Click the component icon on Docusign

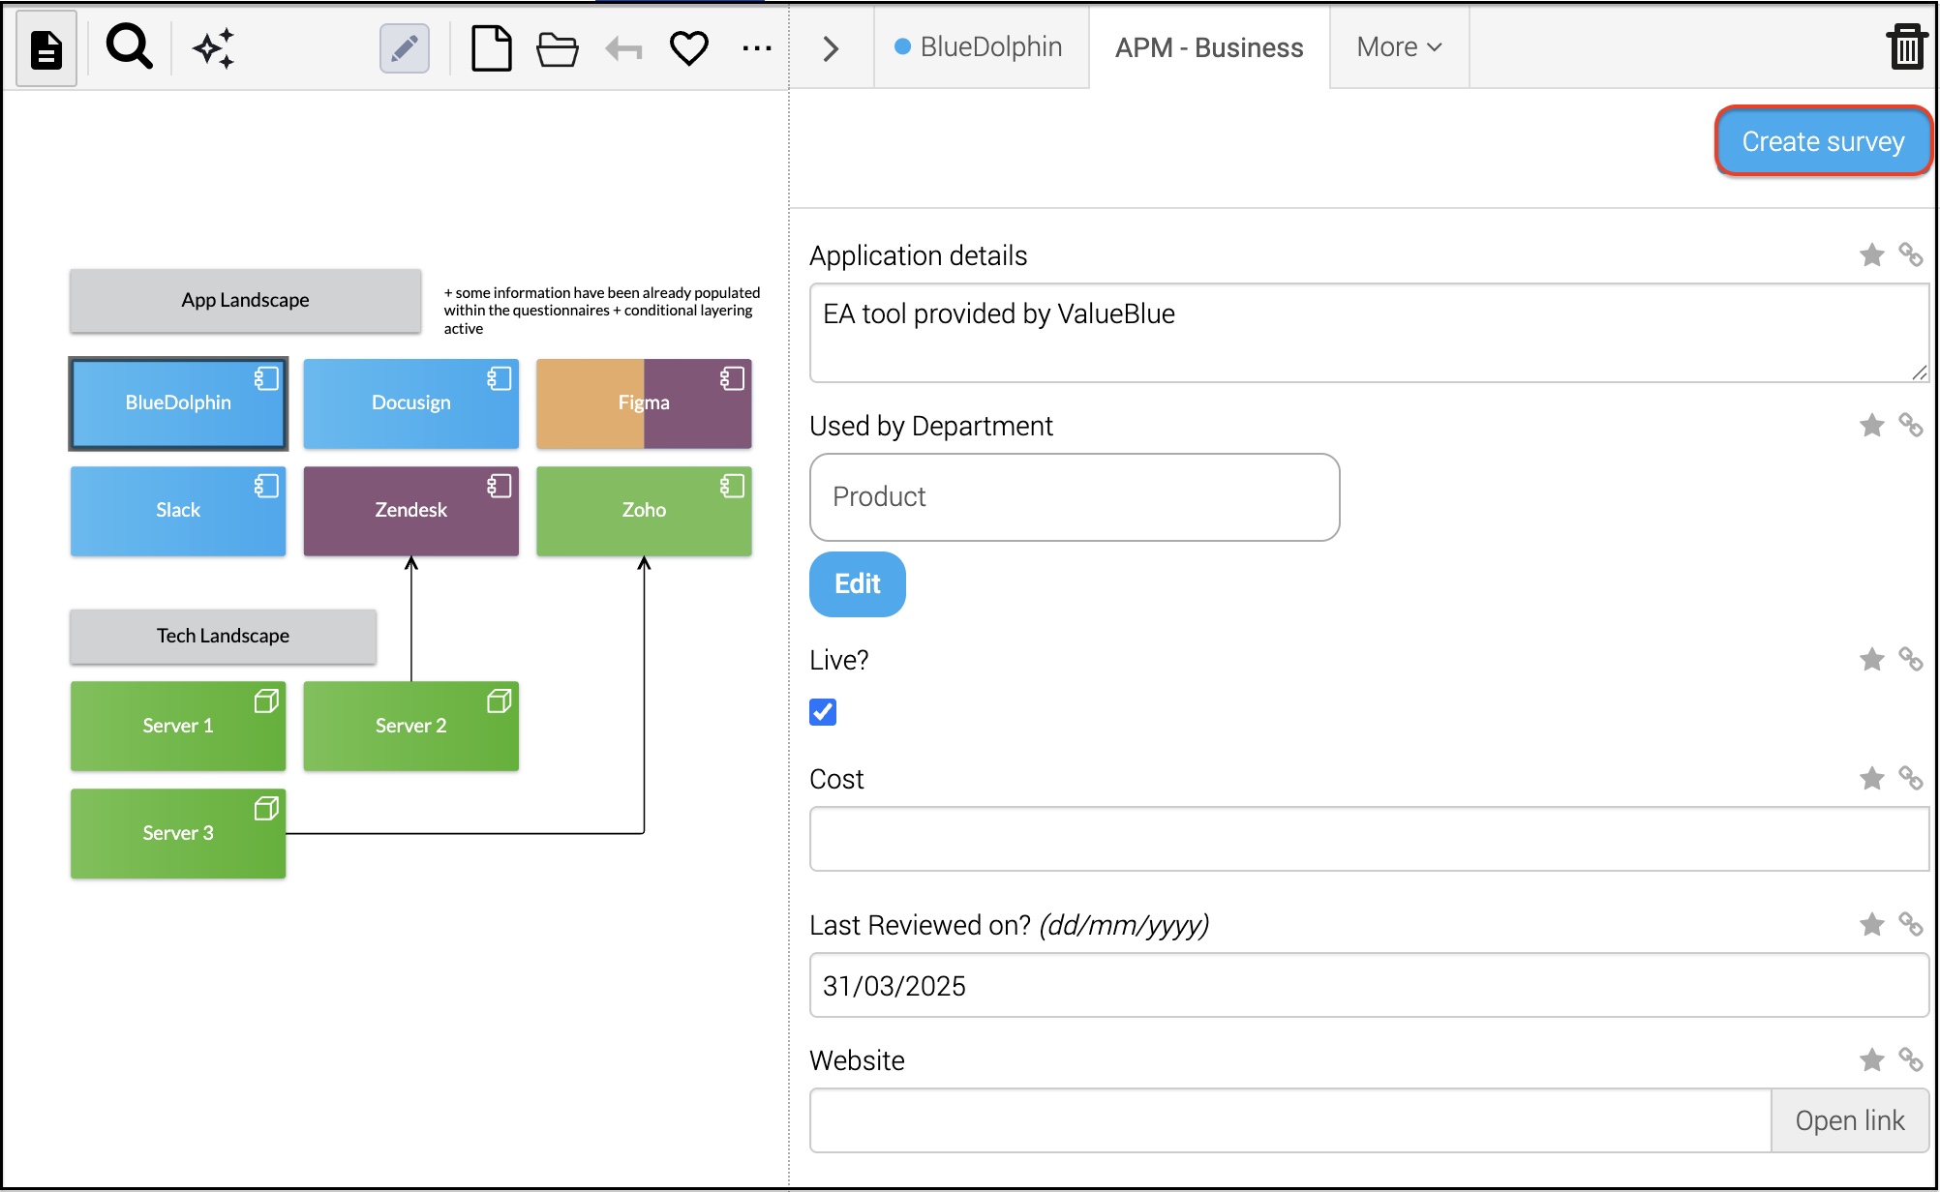[500, 378]
